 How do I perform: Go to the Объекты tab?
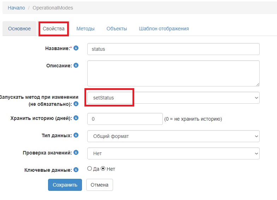point(117,29)
